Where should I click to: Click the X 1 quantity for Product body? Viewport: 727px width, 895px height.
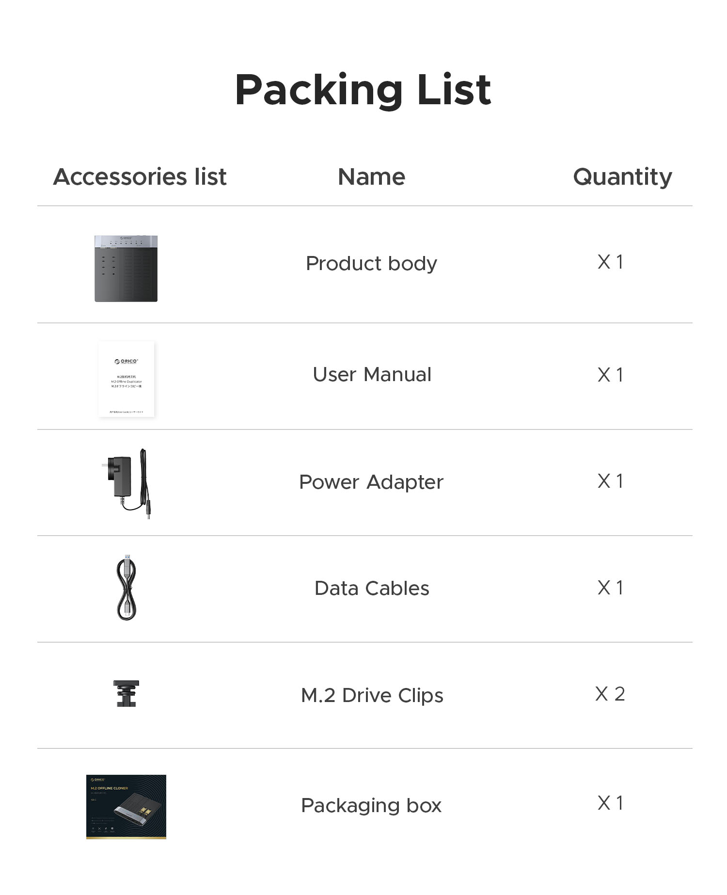[610, 262]
